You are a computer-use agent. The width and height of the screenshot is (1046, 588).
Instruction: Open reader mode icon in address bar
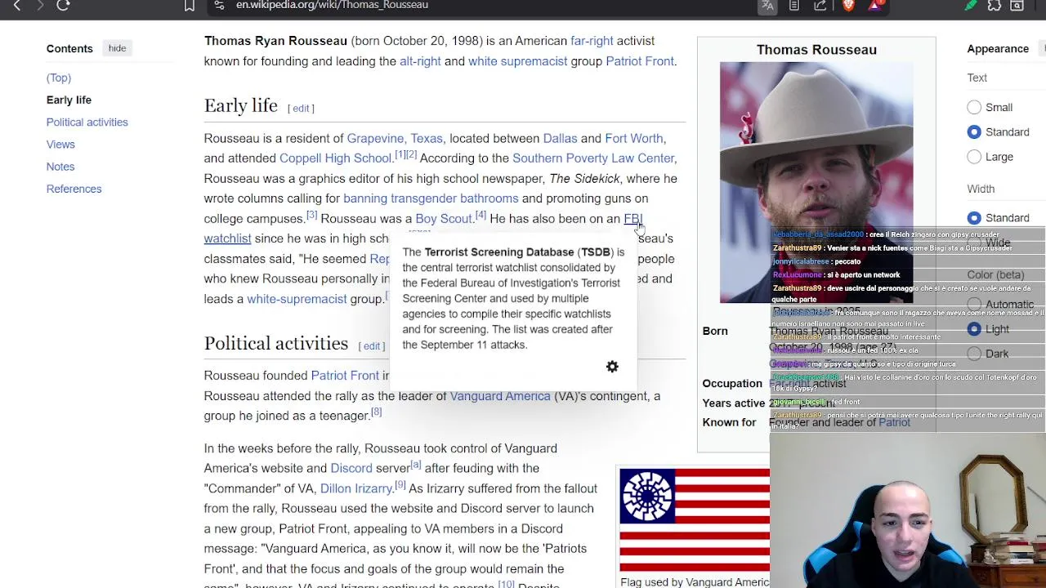click(793, 5)
